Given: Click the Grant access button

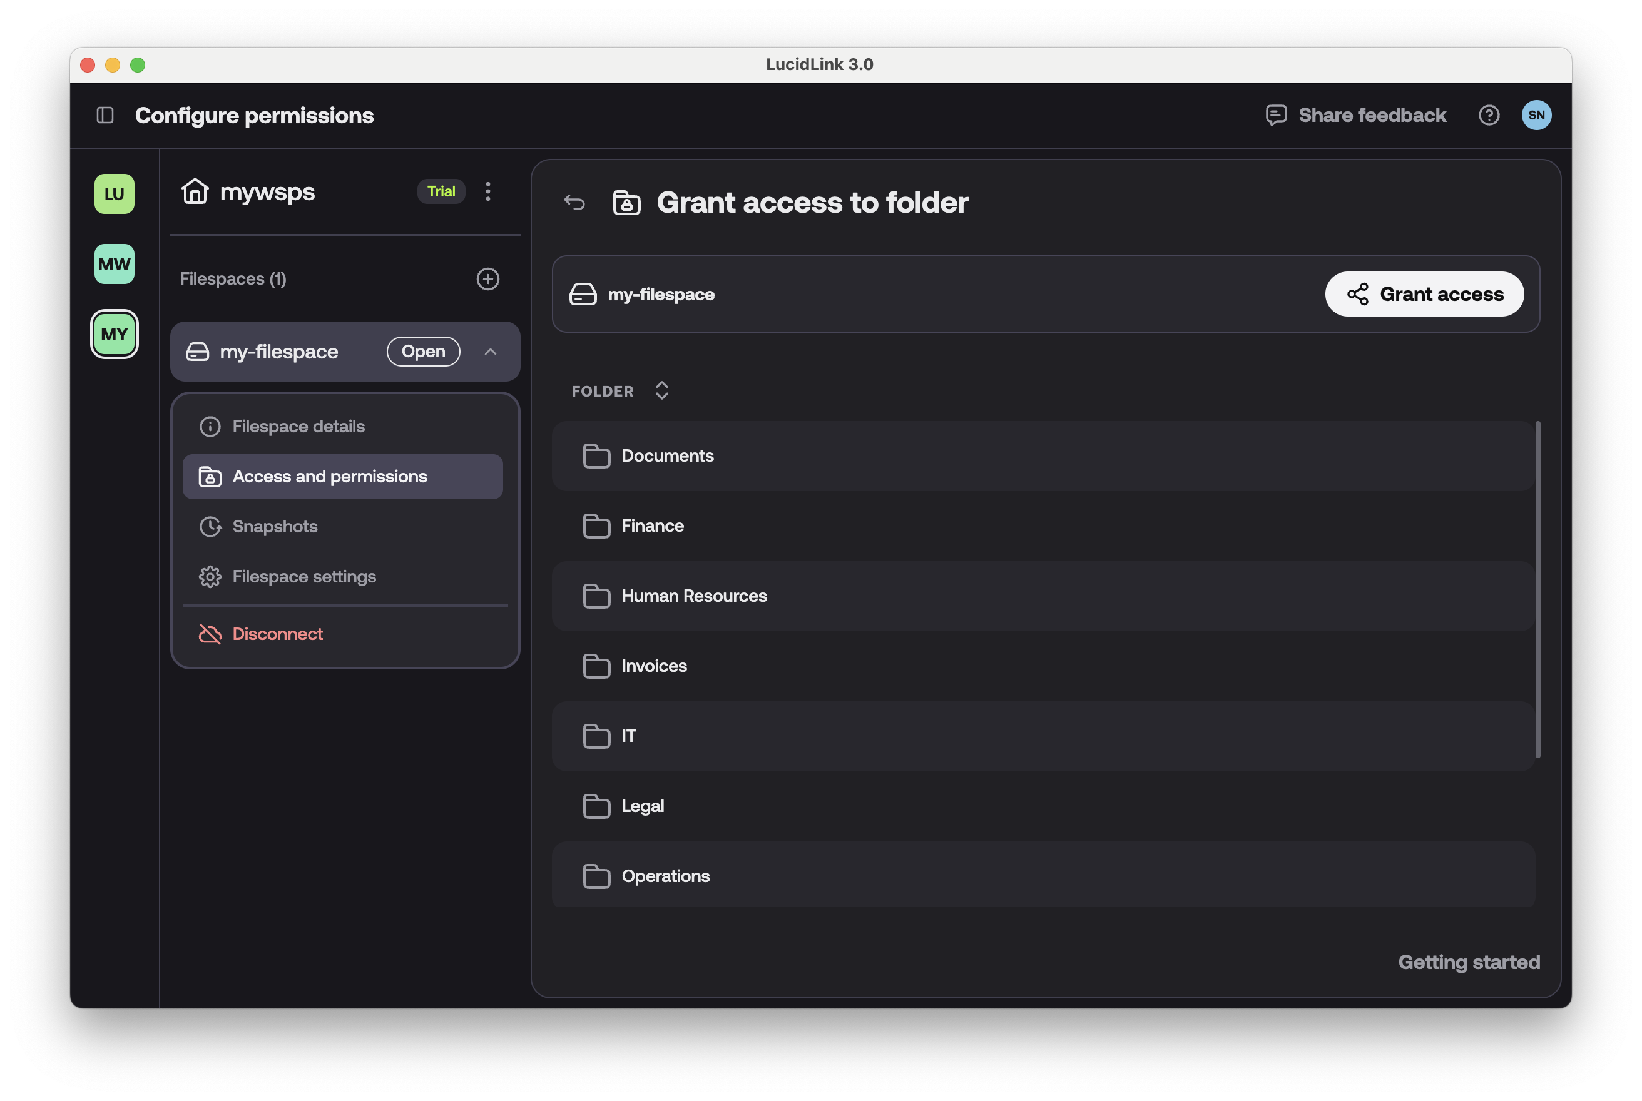Looking at the screenshot, I should (x=1424, y=294).
